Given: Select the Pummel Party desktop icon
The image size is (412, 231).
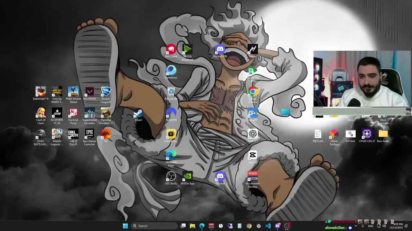Looking at the screenshot, I should point(73,116).
